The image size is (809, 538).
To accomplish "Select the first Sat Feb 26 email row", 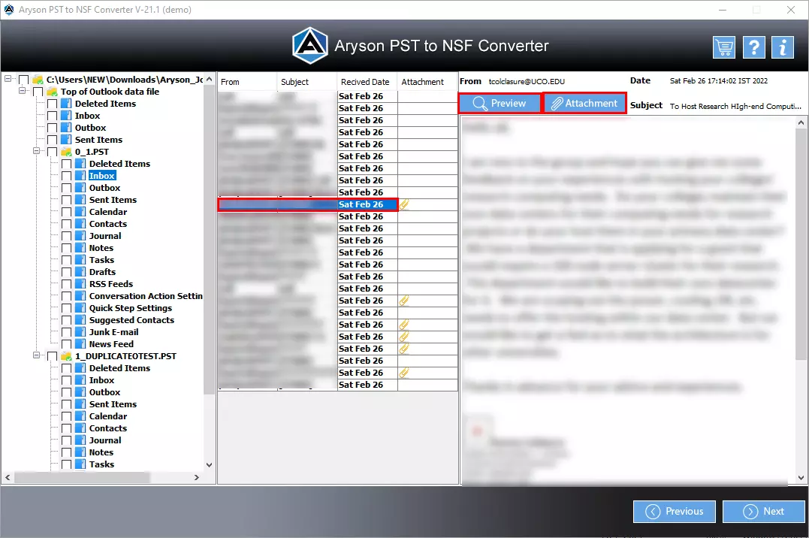I will 337,96.
